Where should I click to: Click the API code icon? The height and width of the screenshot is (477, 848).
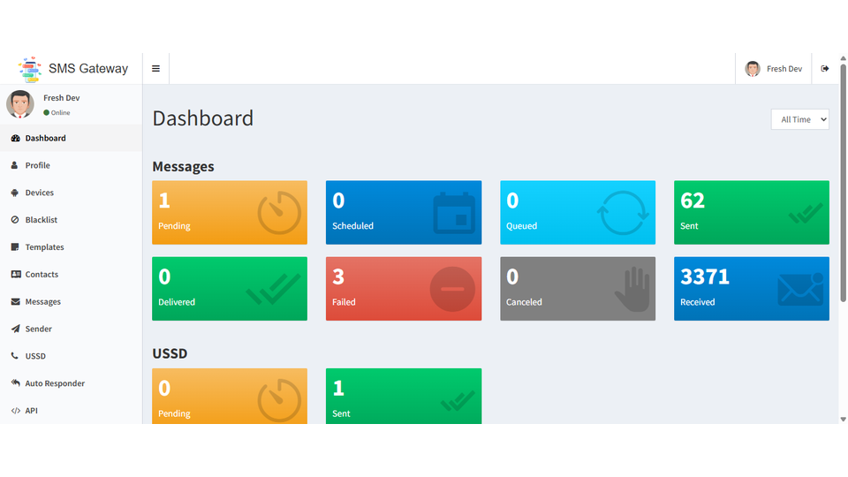(x=15, y=411)
